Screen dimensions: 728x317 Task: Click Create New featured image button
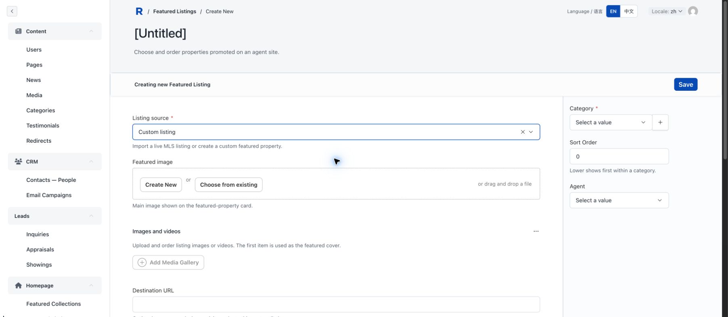pos(161,185)
